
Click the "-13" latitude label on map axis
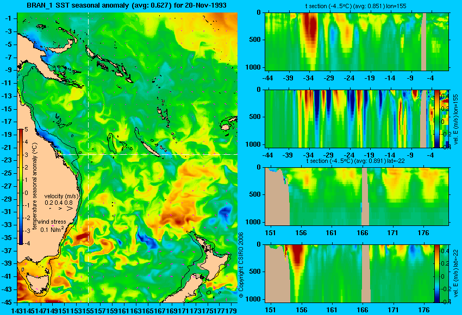click(7, 96)
